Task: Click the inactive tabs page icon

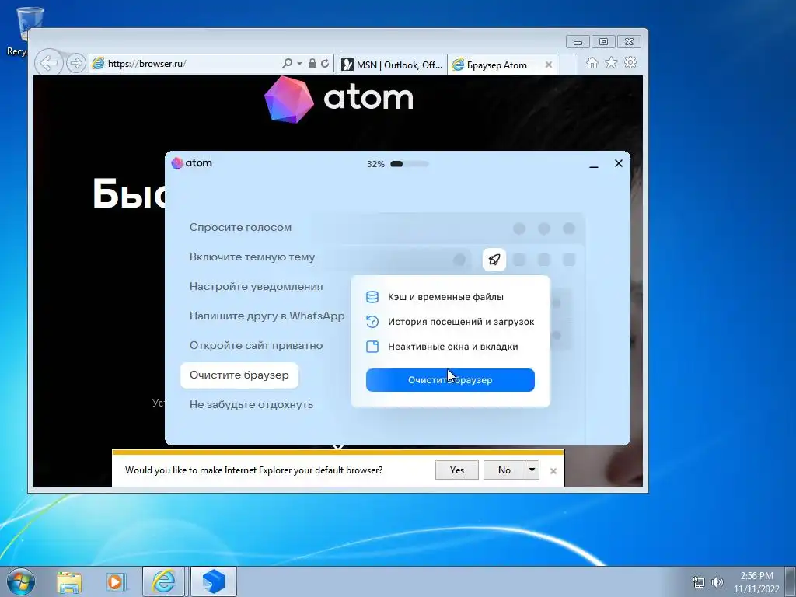Action: 372,347
